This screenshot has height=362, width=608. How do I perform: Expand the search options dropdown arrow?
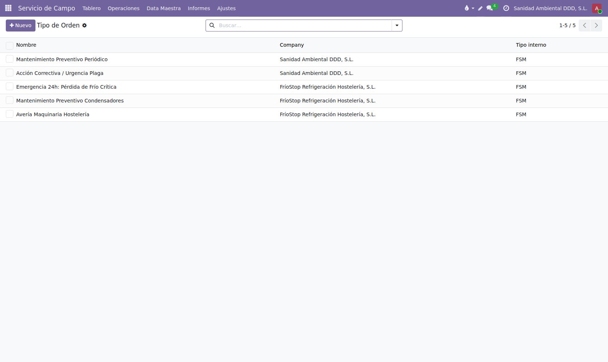click(397, 25)
